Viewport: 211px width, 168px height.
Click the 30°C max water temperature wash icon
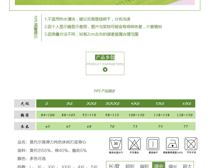(x=116, y=144)
